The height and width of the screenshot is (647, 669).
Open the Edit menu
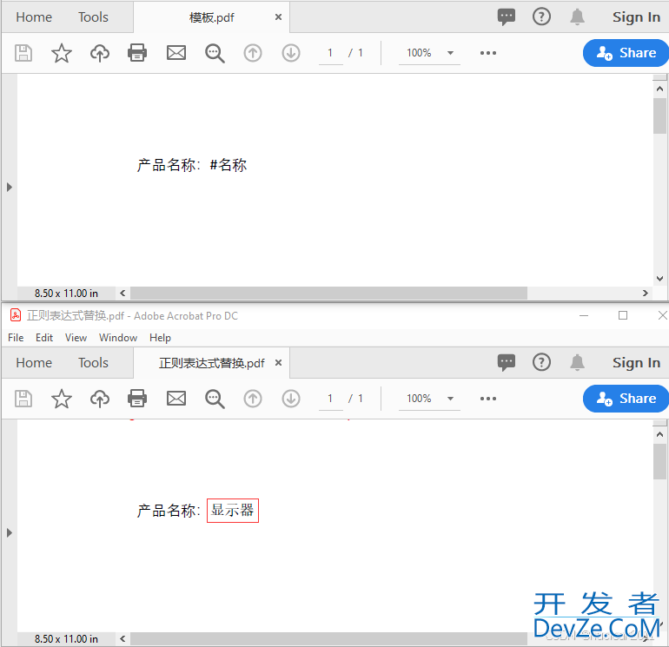tap(44, 337)
